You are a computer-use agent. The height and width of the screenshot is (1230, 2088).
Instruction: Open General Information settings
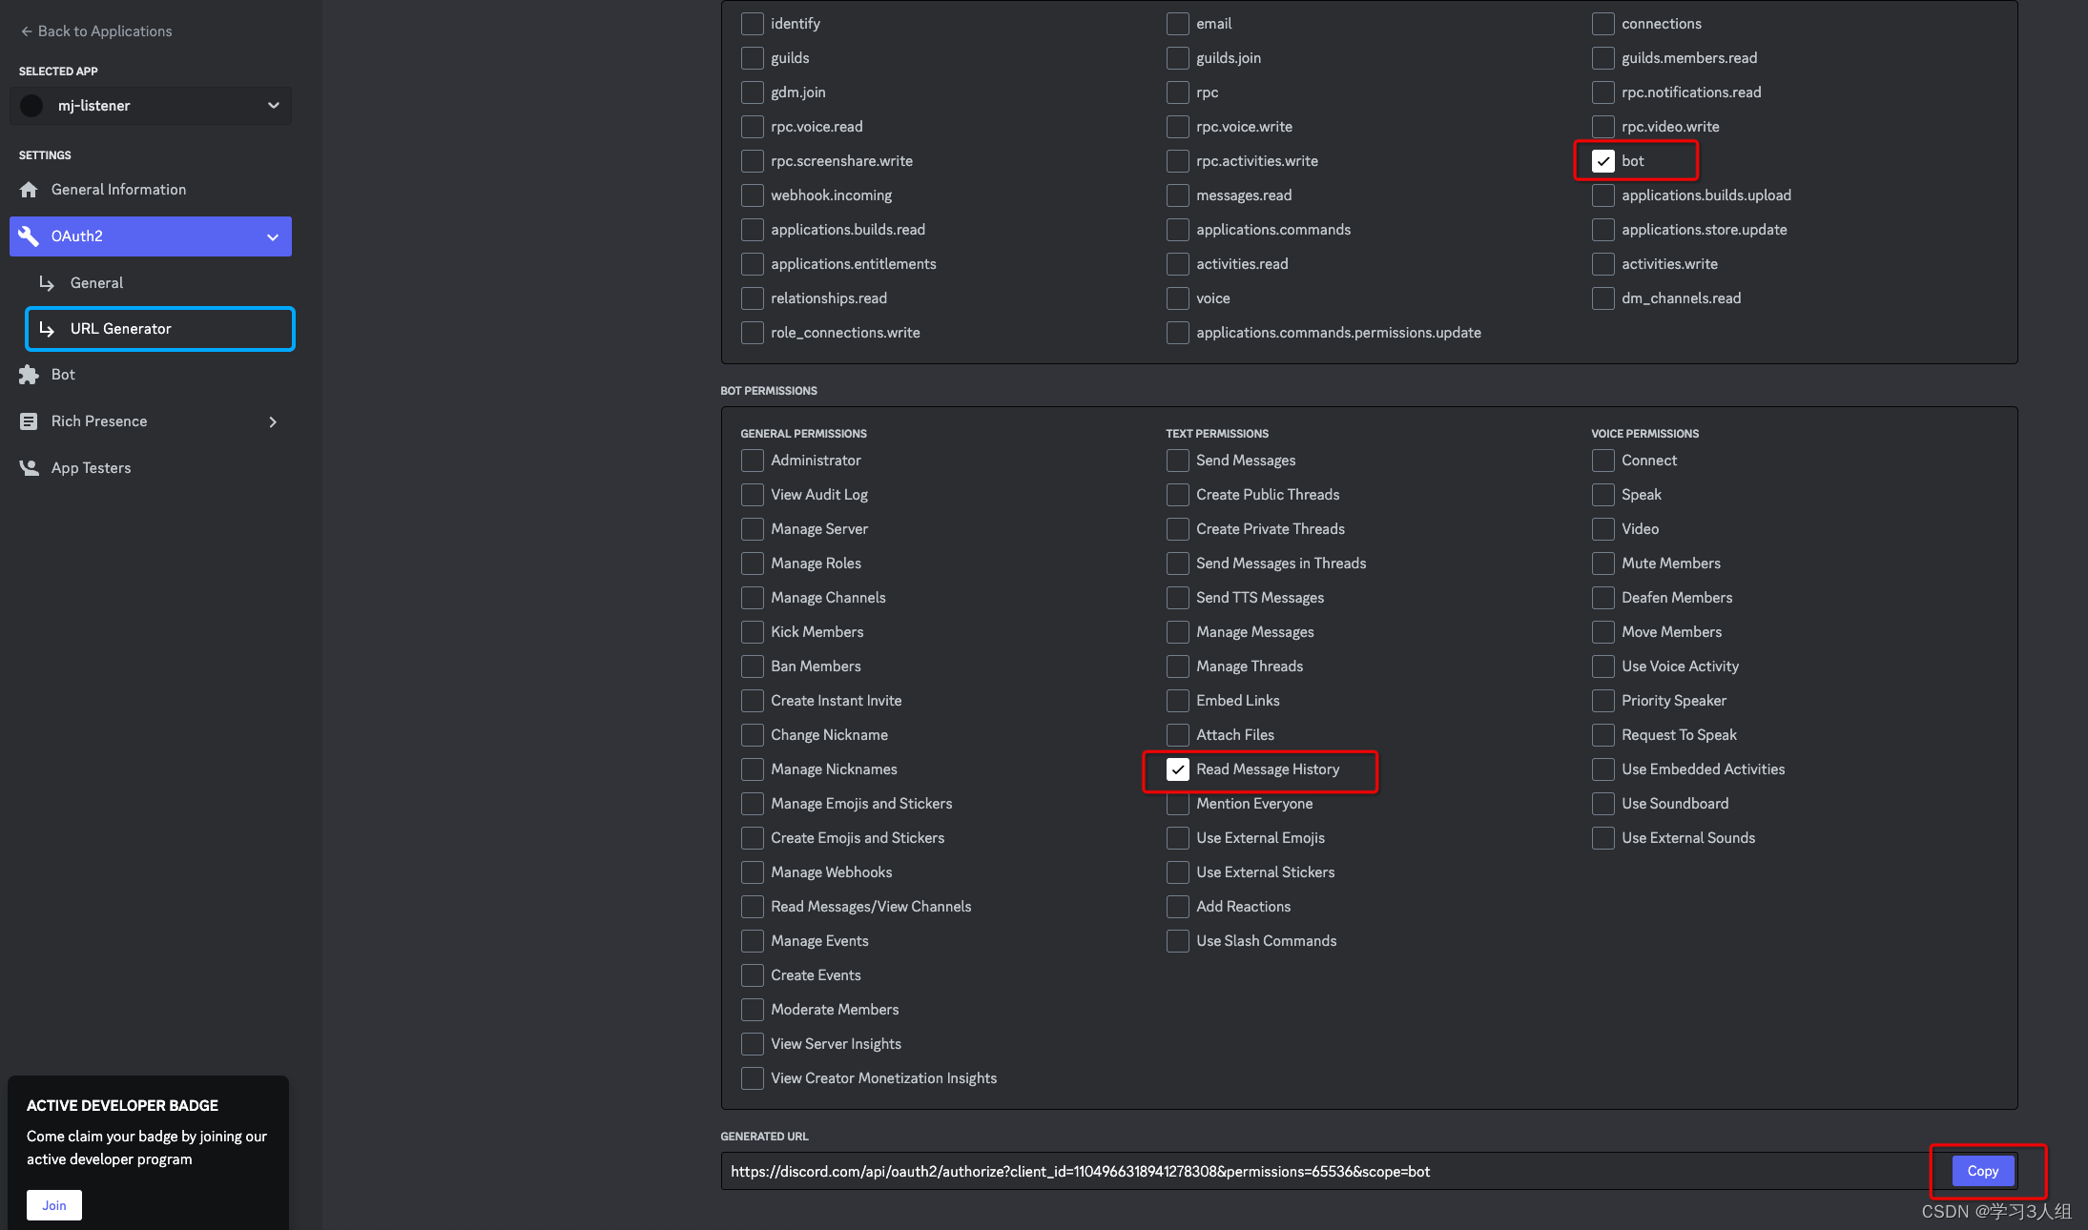point(151,190)
